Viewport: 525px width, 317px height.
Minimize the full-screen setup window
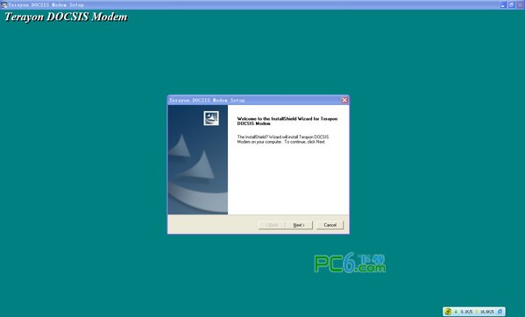(503, 4)
